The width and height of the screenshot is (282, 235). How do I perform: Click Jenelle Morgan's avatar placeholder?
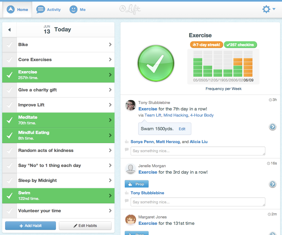coord(130,169)
